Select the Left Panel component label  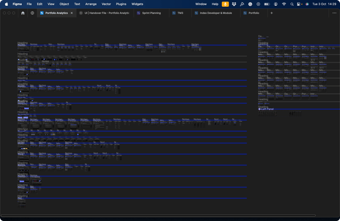(267, 109)
